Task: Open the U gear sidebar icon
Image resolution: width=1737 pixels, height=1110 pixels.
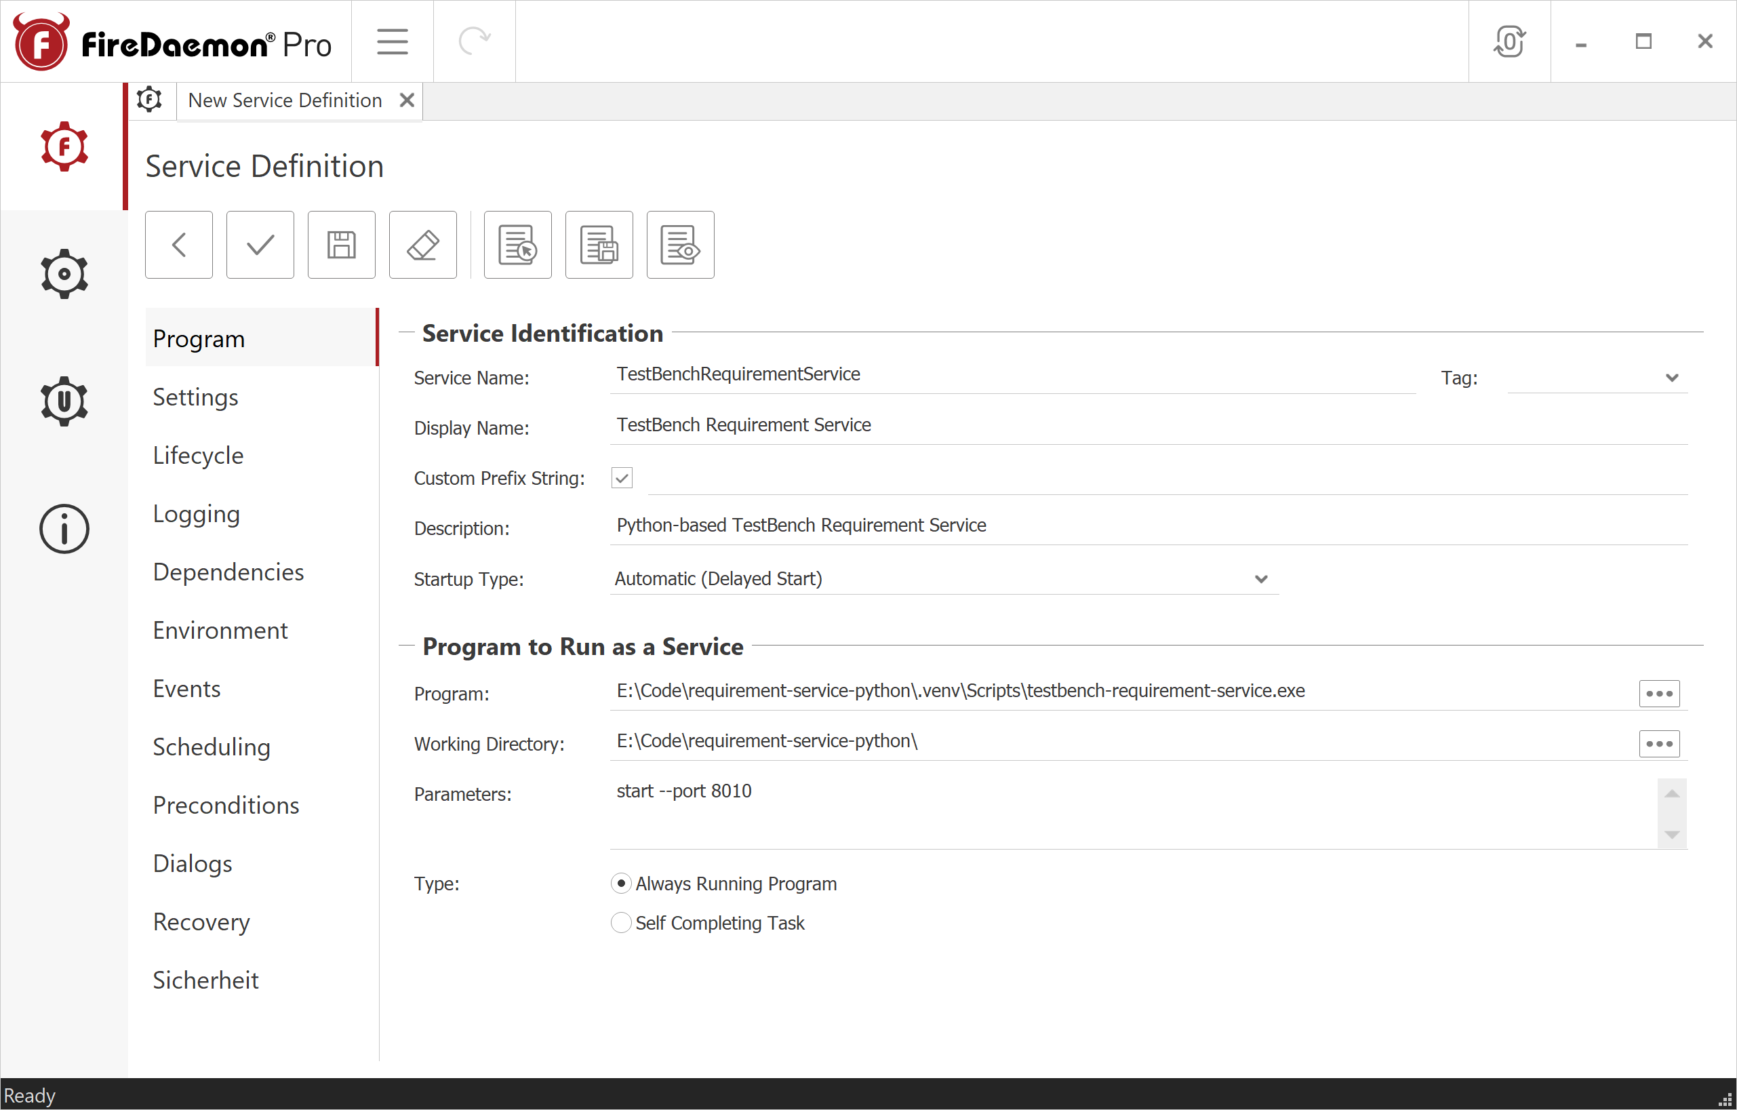Action: pos(64,401)
